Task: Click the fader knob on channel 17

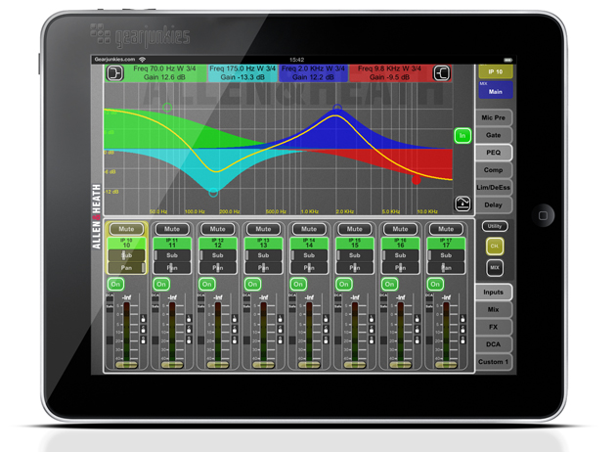Action: (446, 365)
